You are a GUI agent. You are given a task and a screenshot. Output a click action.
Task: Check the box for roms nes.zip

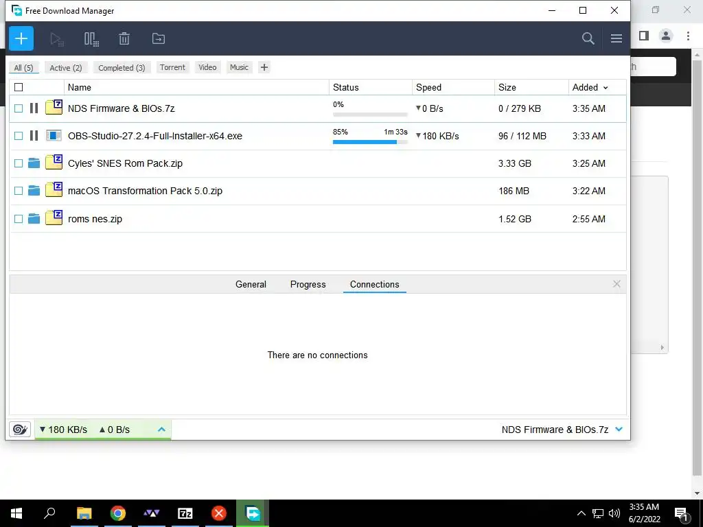pyautogui.click(x=19, y=219)
